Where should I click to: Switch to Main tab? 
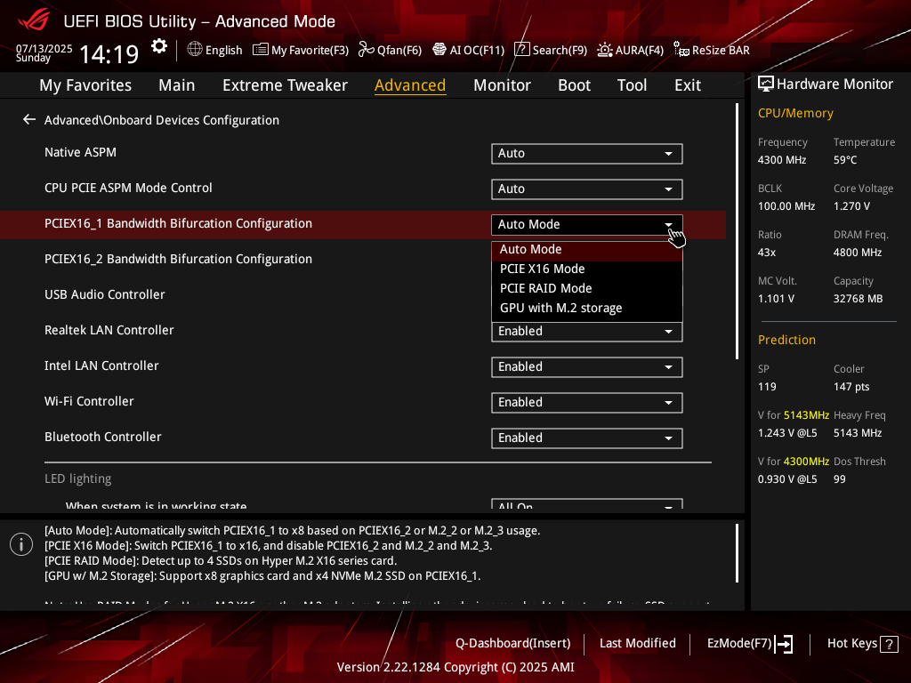tap(177, 85)
